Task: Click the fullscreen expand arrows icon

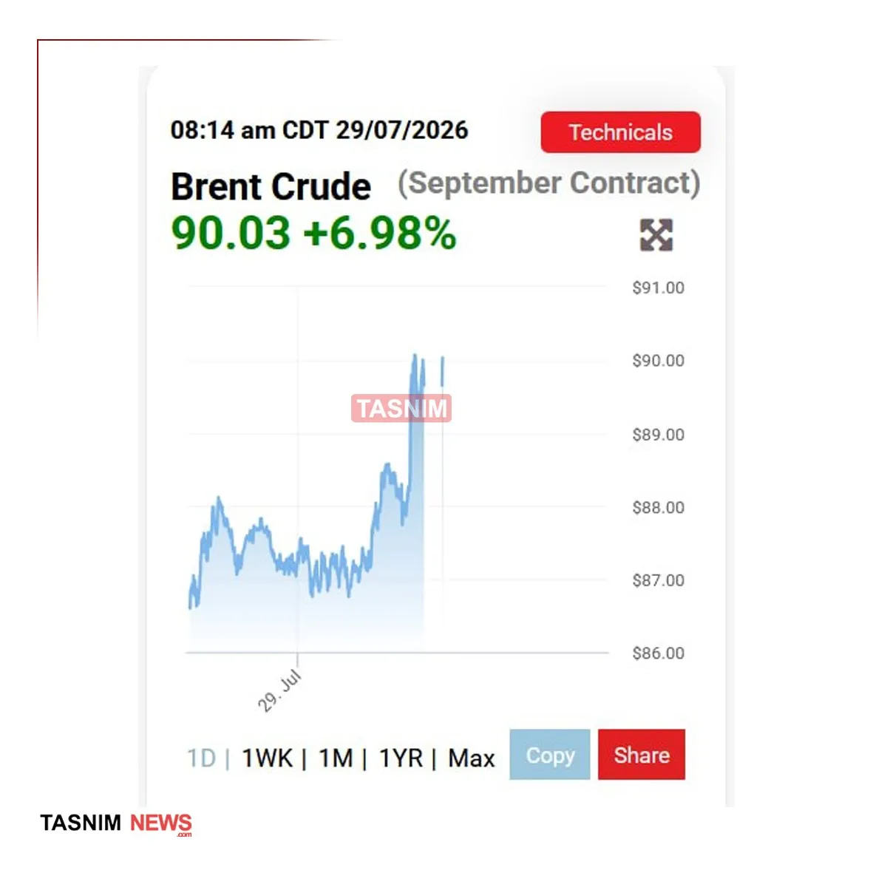Action: point(656,235)
